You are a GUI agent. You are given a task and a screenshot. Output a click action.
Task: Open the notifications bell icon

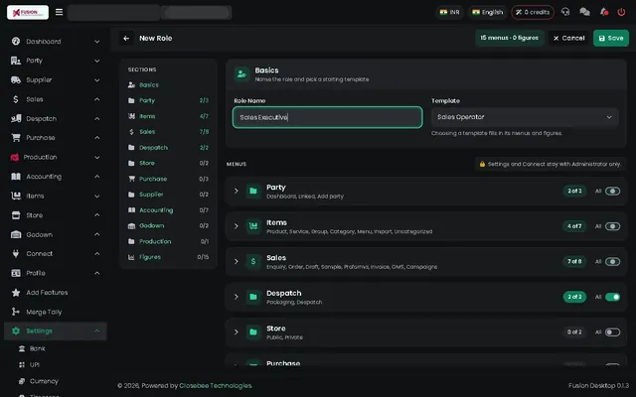pos(603,12)
